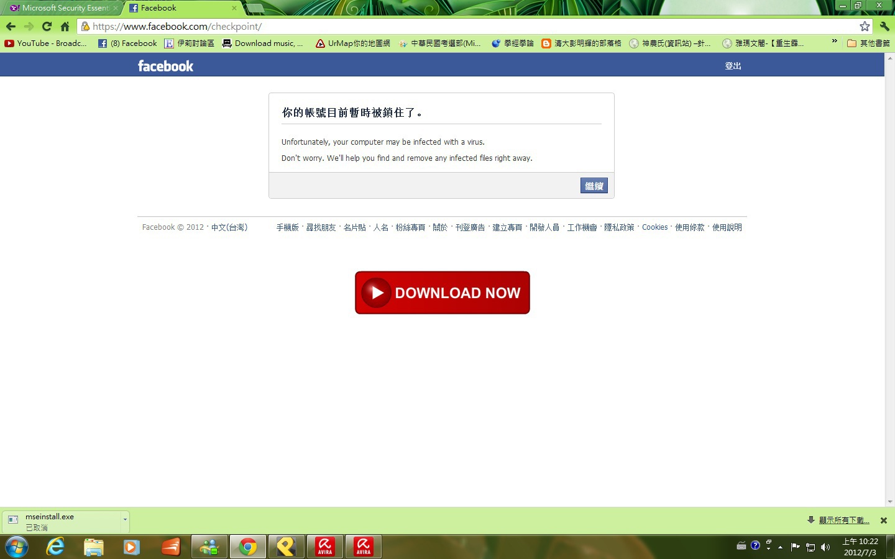Open 手機版 footer link
Image resolution: width=895 pixels, height=559 pixels.
287,227
